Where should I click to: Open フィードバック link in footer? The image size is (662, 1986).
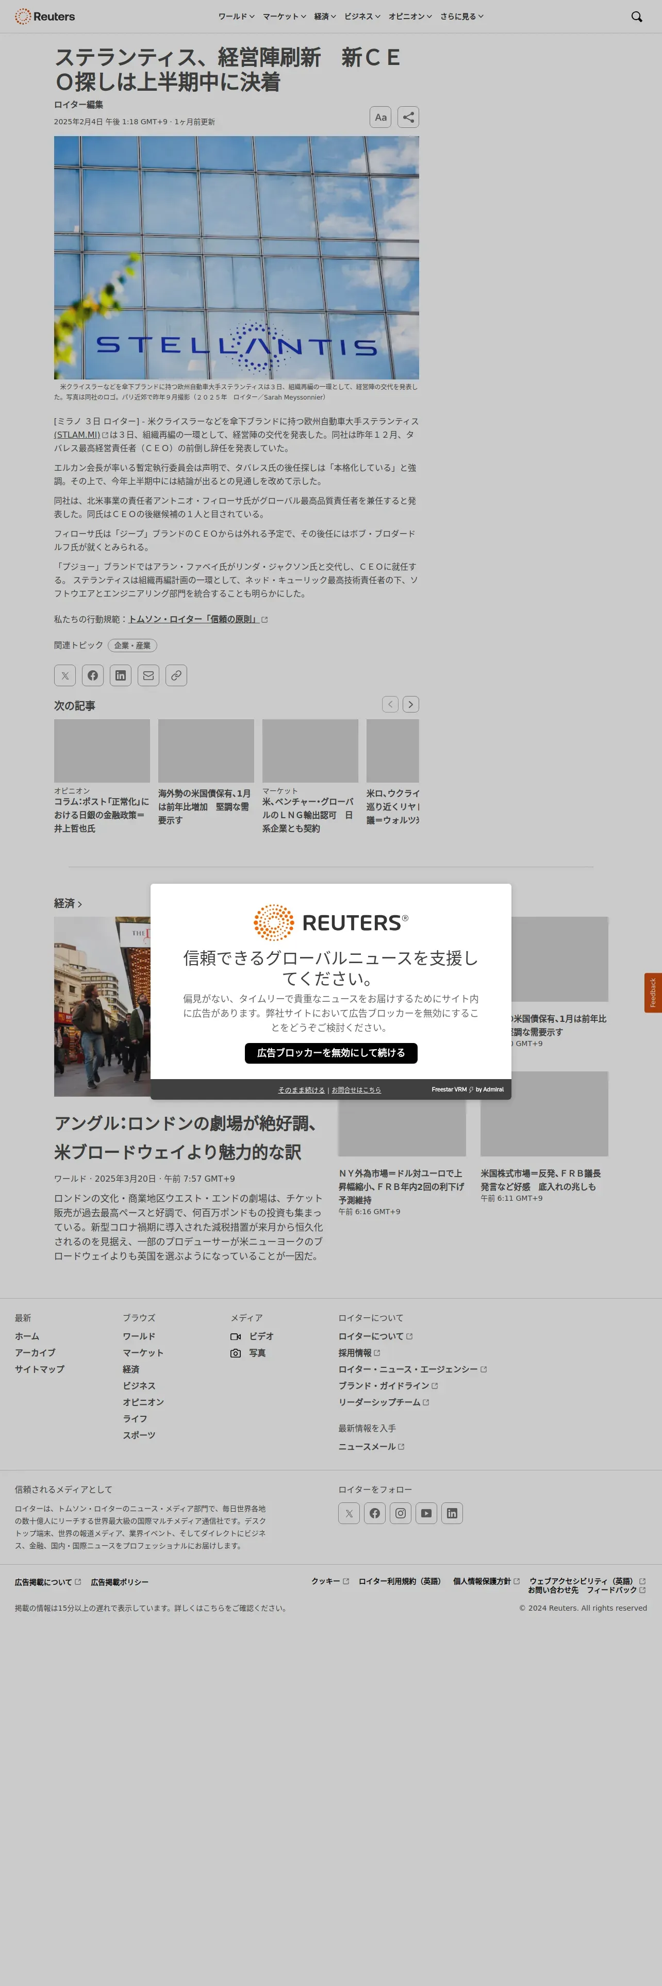tap(616, 1590)
